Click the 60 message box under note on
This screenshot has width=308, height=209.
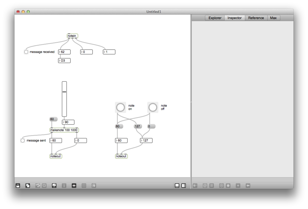tap(119, 126)
